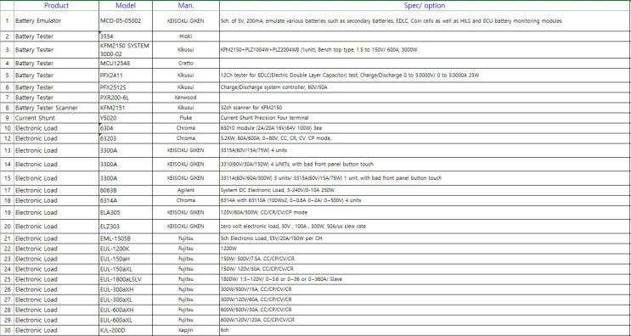Click row number 30 cell
Screen dimensions: 631x336
coord(8,330)
